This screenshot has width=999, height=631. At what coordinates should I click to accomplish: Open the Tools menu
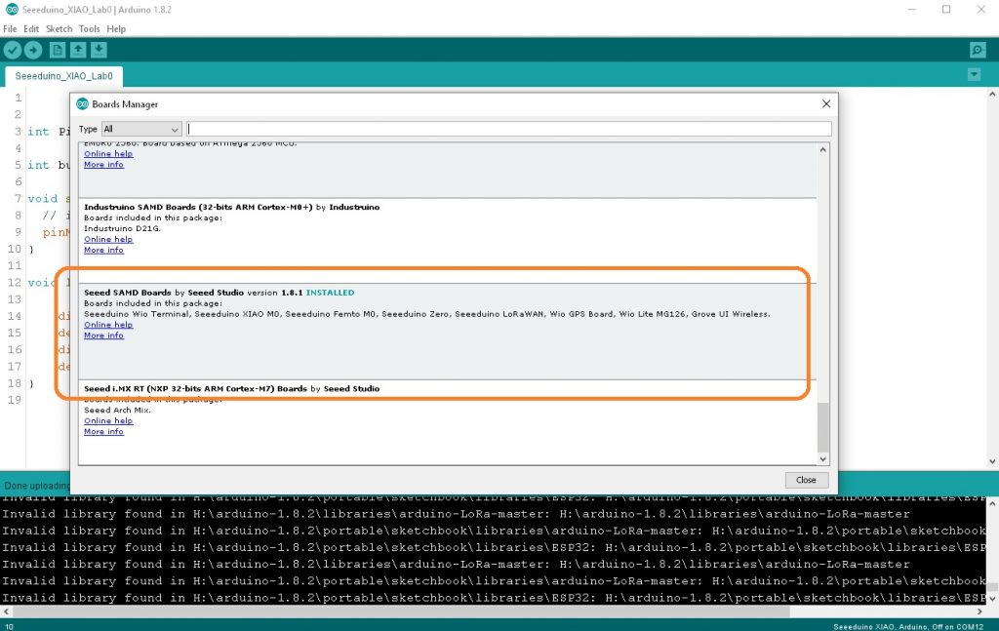click(89, 28)
